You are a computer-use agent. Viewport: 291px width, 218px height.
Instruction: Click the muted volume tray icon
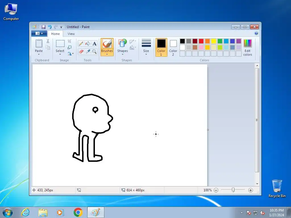point(262,213)
